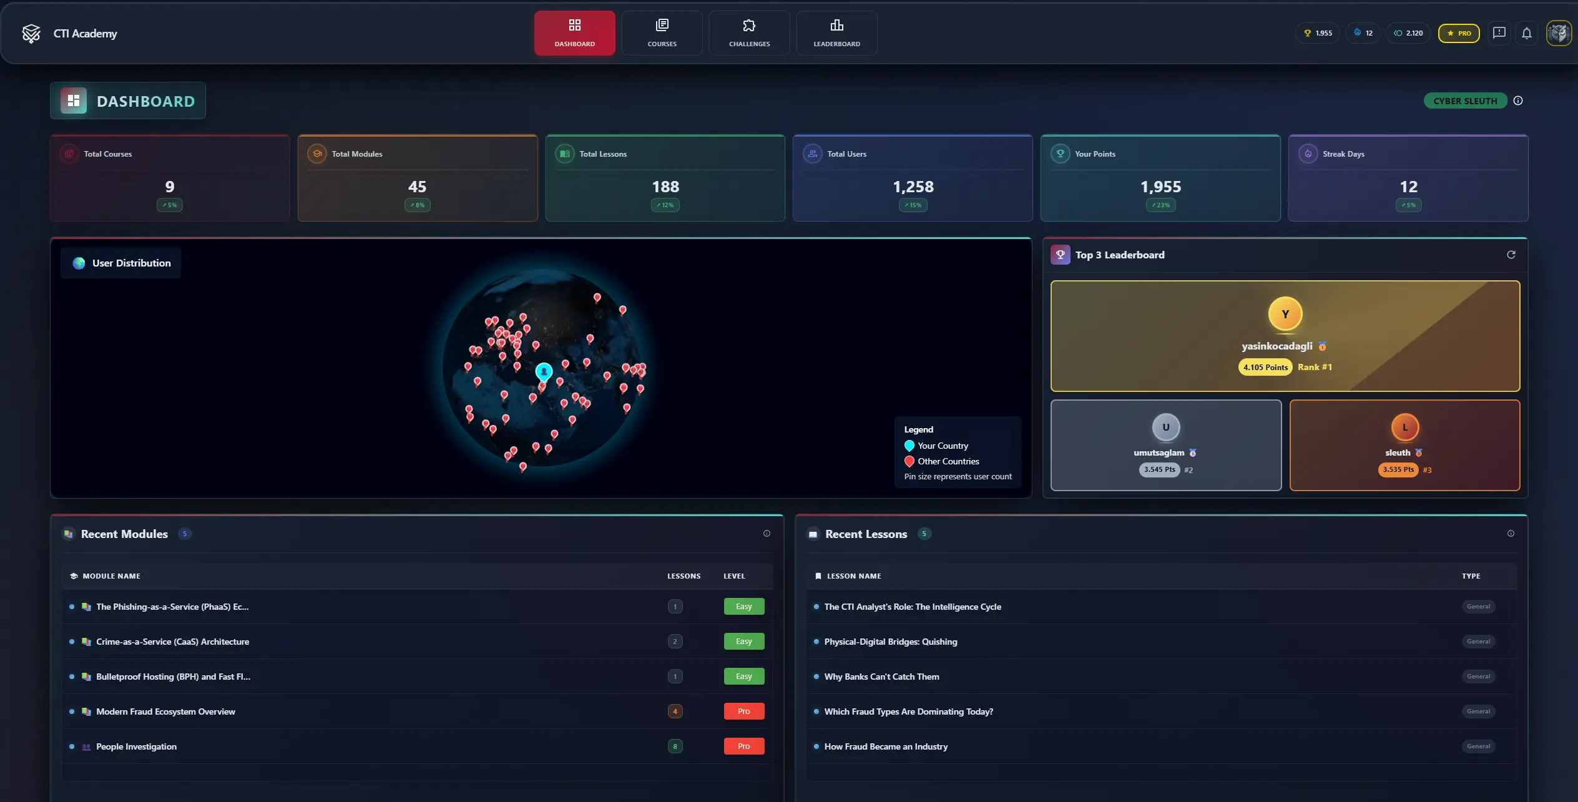Image resolution: width=1578 pixels, height=802 pixels.
Task: Click the streak flame counter in header
Action: click(1363, 33)
